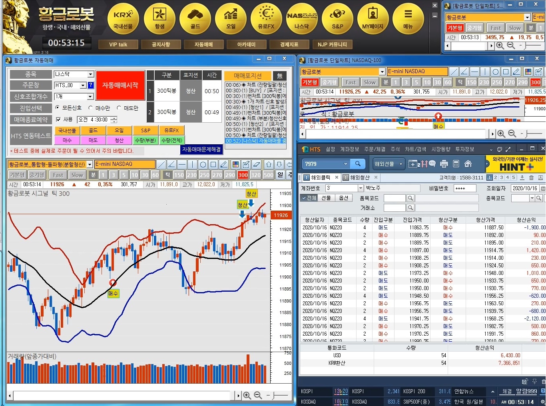
Task: Expand the 7979 code dropdown in HTS
Action: tap(346, 163)
